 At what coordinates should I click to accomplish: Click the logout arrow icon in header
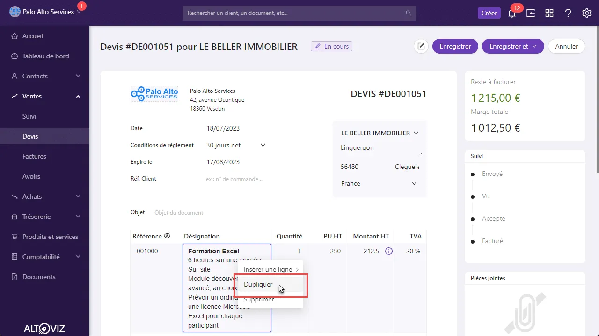tap(531, 13)
